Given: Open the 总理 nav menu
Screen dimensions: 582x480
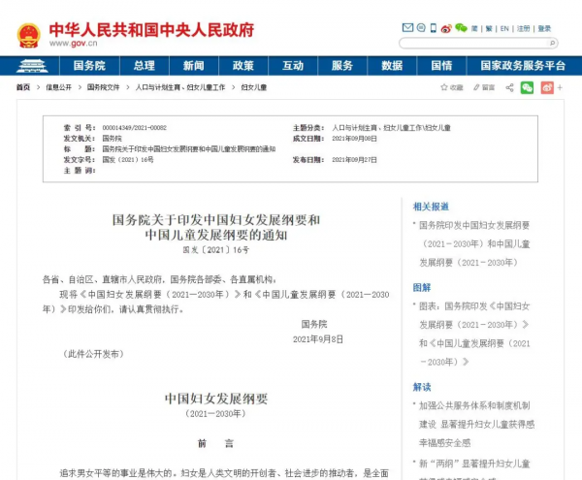Looking at the screenshot, I should point(145,66).
